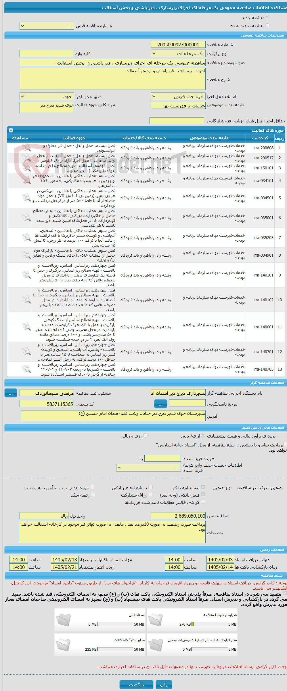Image resolution: width=287 pixels, height=691 pixels.
Task: Open the شرایط و ضوابط مناقصه folder
Action: (x=156, y=620)
